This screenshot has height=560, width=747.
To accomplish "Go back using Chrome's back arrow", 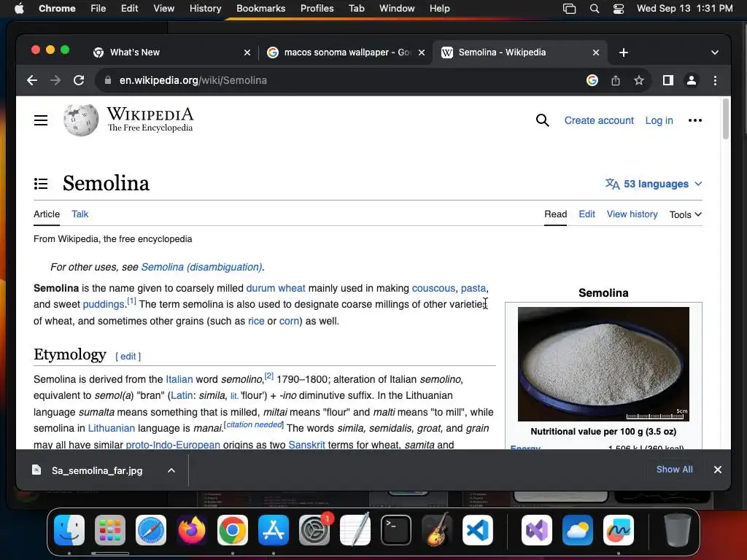I will [x=32, y=80].
